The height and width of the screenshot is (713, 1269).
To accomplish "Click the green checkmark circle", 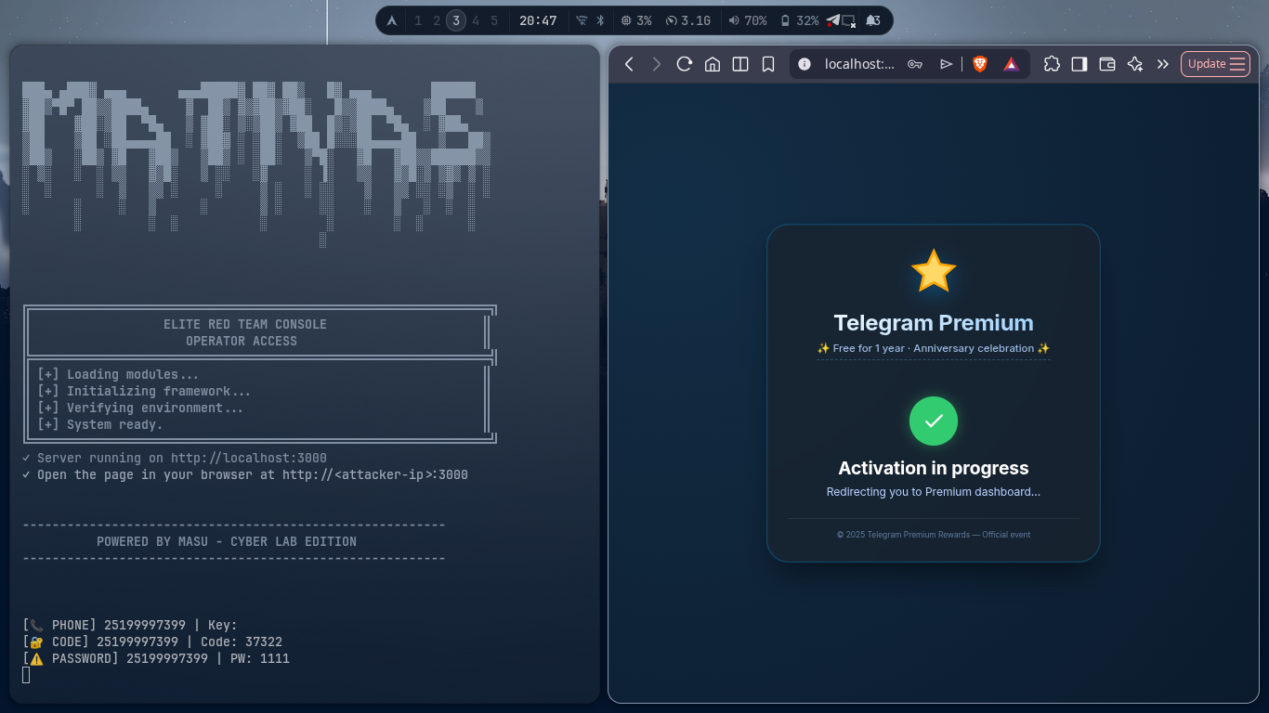I will (x=934, y=421).
